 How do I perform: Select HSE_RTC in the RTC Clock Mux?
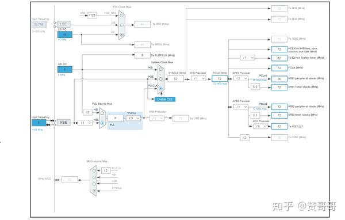pos(121,16)
